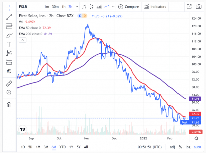Click the red 72.39 EMA price label
This screenshot has width=206, height=153.
195,114
